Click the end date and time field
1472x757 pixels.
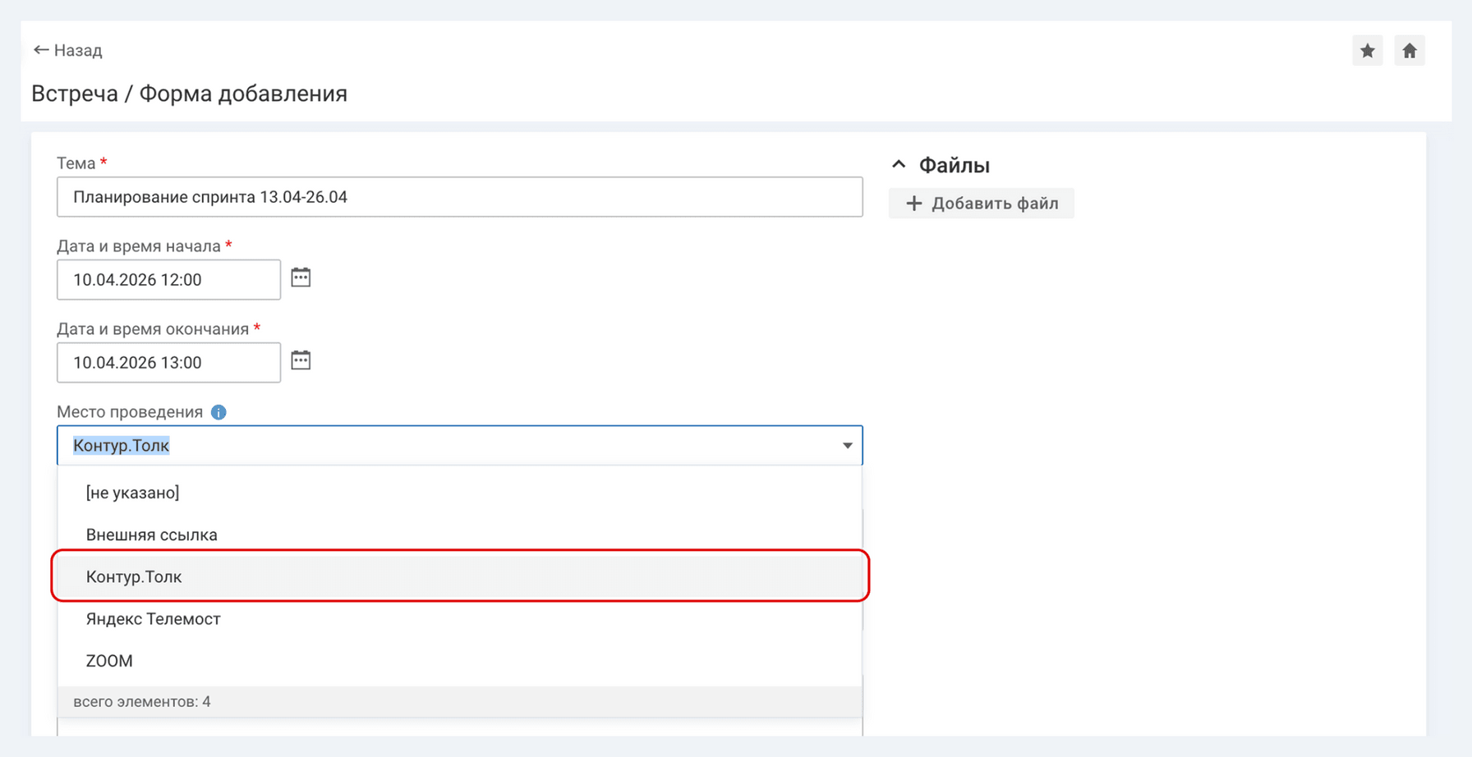click(168, 363)
